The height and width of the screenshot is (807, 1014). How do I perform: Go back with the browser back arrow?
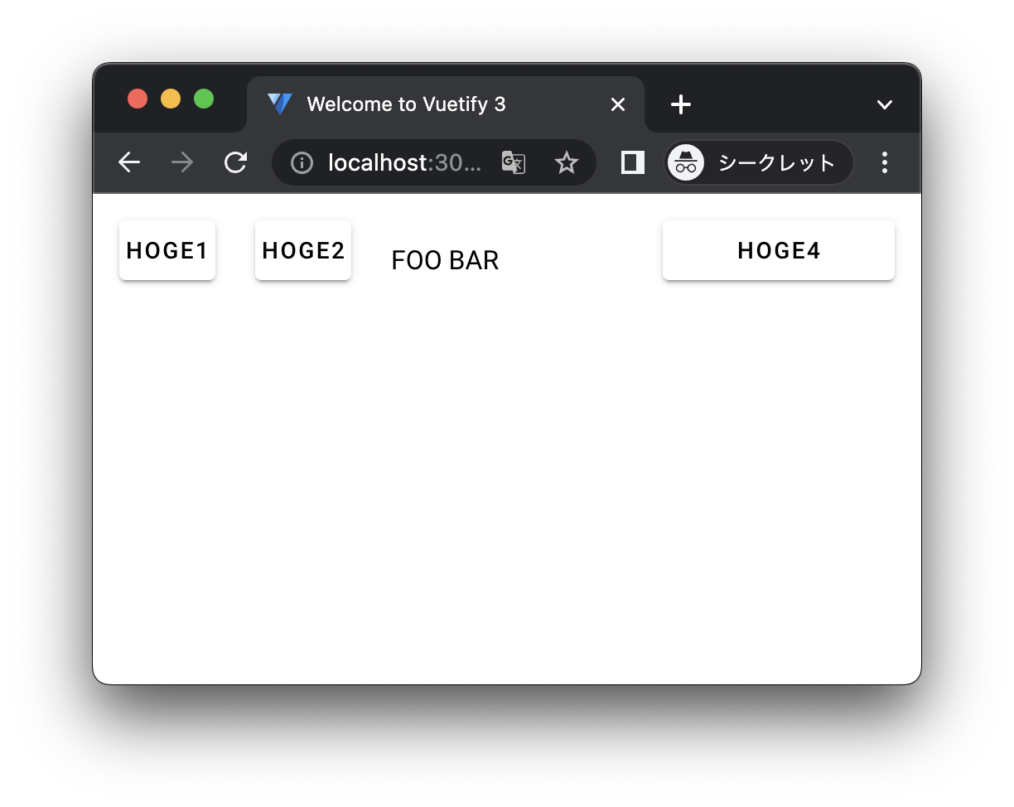pyautogui.click(x=129, y=162)
